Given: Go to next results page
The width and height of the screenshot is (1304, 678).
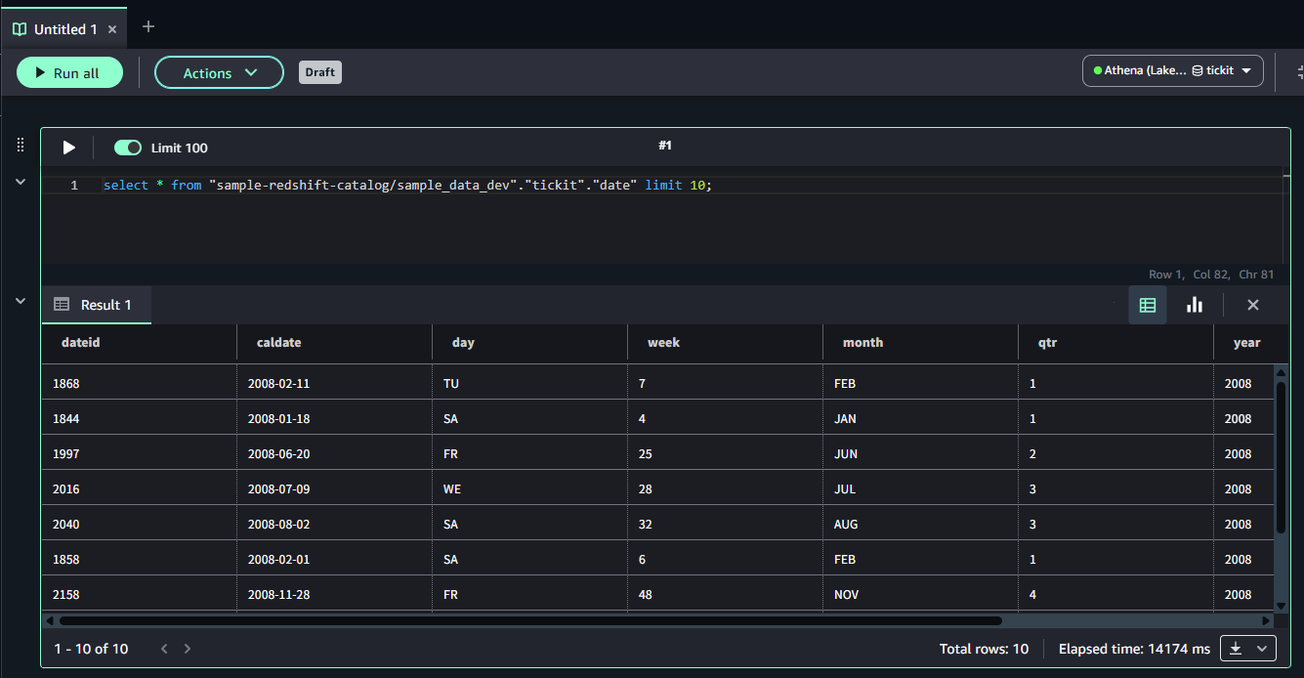Looking at the screenshot, I should coord(188,649).
